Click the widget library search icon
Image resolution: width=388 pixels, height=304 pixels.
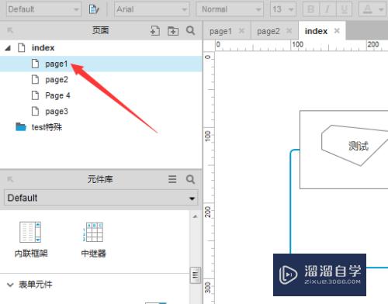pos(191,179)
